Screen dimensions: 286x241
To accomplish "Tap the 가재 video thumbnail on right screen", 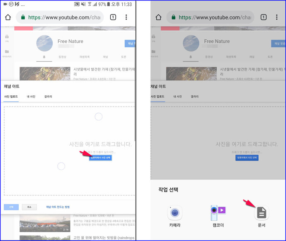I will click(191, 73).
